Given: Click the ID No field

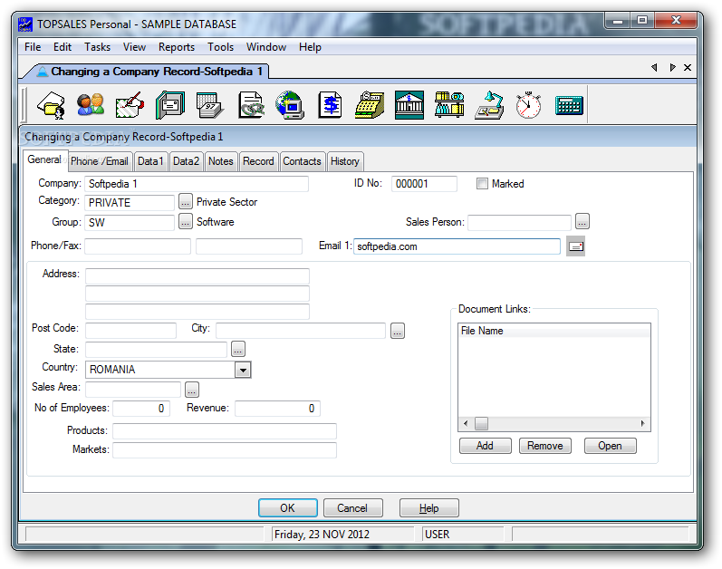Looking at the screenshot, I should coord(424,184).
